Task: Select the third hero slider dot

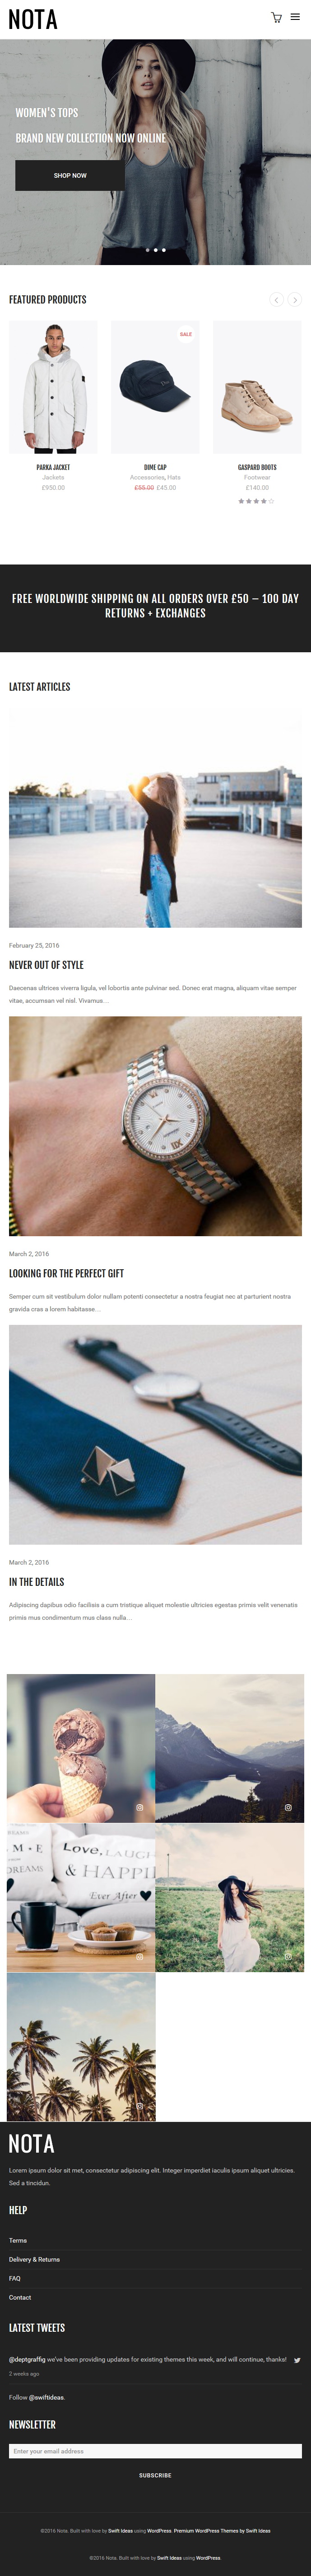Action: 163,250
